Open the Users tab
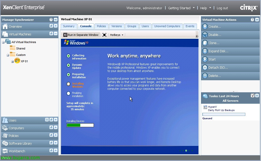261x161 pixels. [145, 26]
